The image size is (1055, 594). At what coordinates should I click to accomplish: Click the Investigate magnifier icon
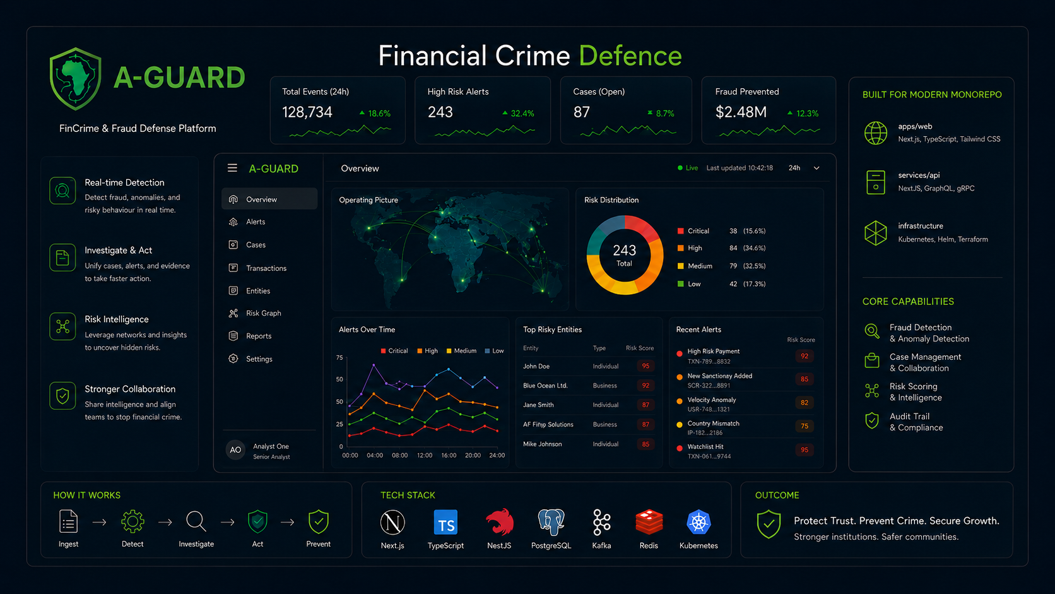click(196, 521)
